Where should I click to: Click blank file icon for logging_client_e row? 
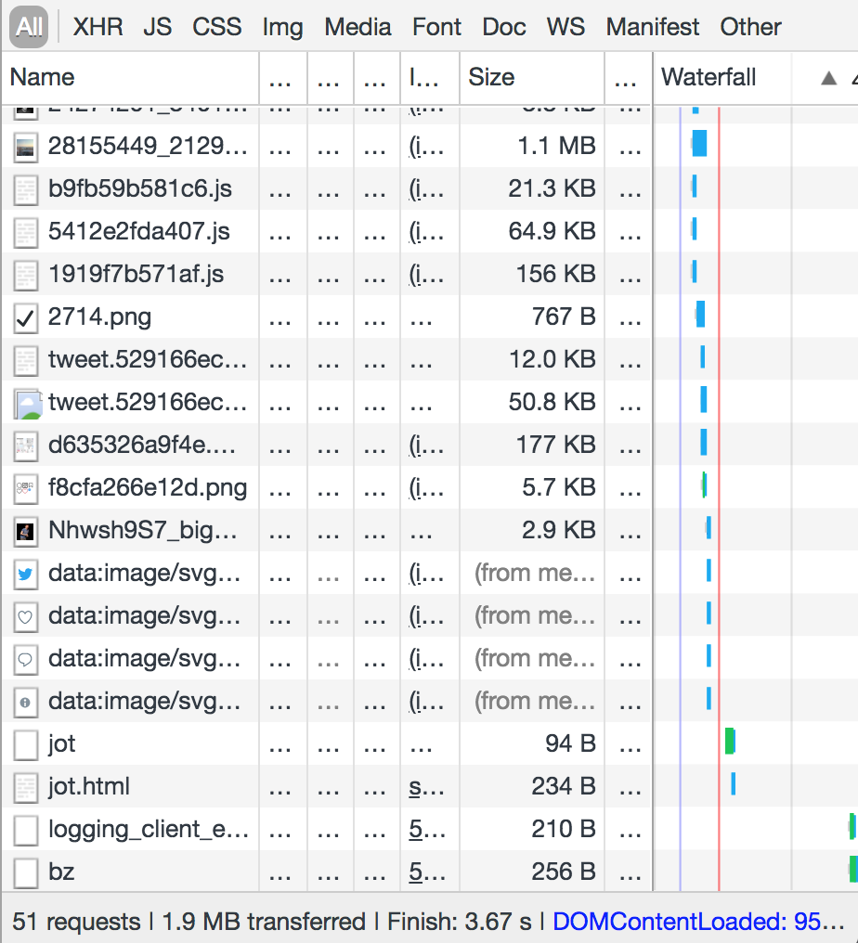25,830
